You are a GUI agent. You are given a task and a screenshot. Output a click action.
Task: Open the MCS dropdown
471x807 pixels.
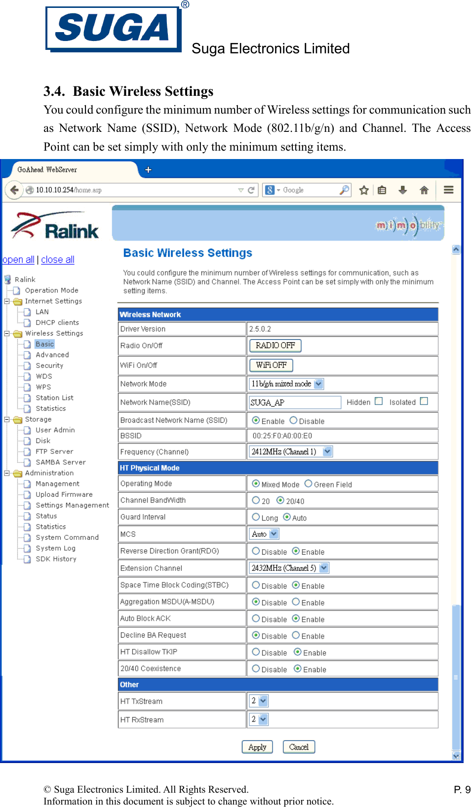coord(264,534)
